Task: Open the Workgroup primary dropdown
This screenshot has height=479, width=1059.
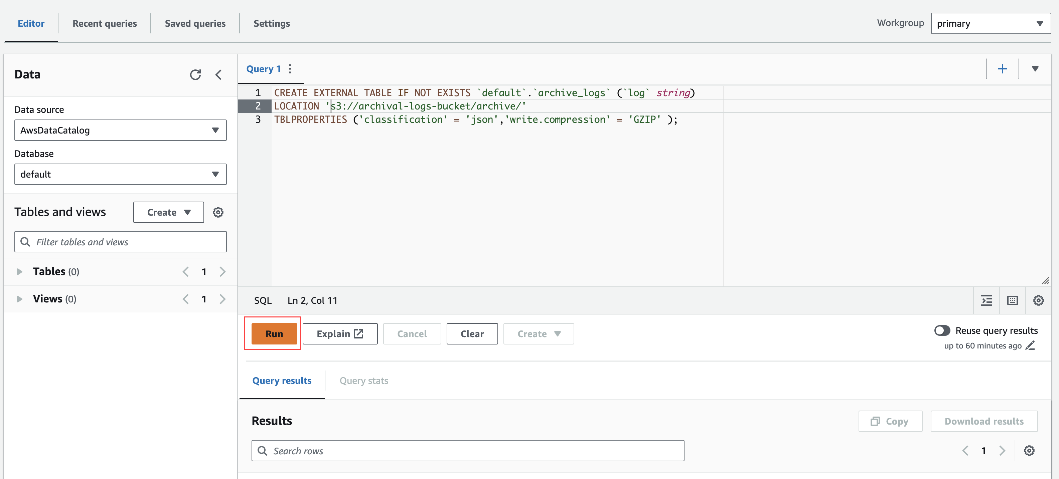Action: pos(991,23)
